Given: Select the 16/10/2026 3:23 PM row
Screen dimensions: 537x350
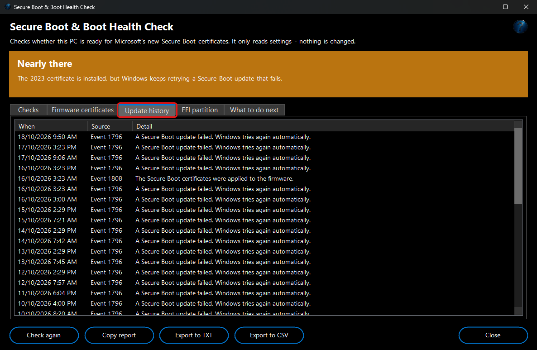Looking at the screenshot, I should coord(264,168).
